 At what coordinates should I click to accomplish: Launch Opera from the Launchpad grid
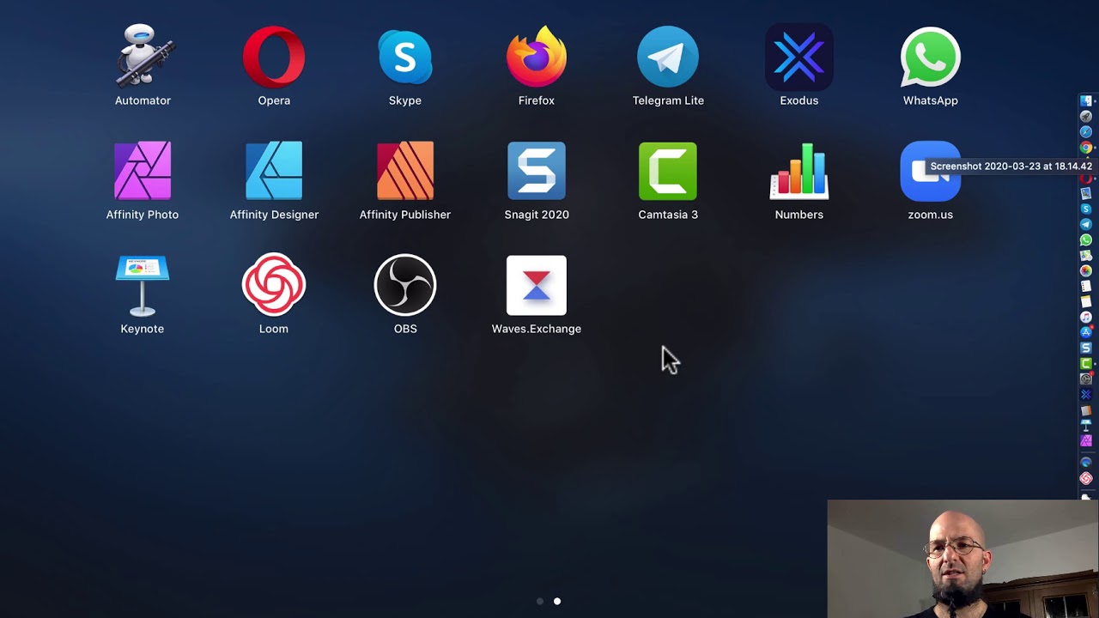point(274,57)
